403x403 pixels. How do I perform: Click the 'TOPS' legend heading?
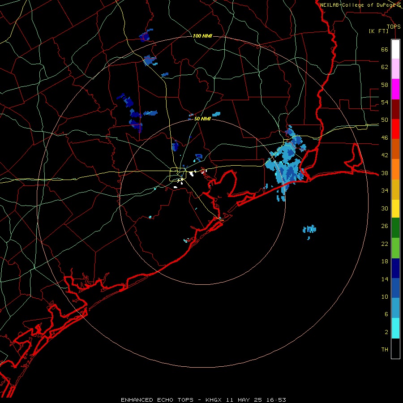coord(394,26)
